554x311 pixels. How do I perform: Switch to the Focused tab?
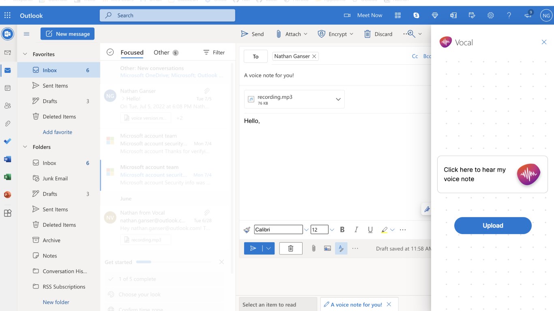pos(132,53)
